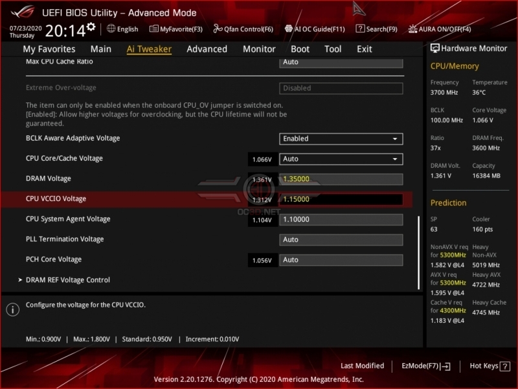Click the 07/23/2020 date
The height and width of the screenshot is (389, 518).
[x=25, y=28]
